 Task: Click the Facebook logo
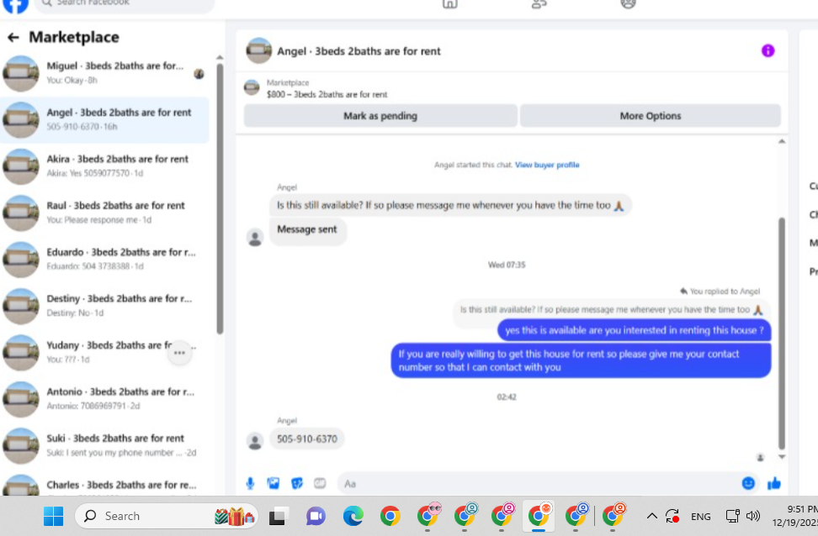[x=16, y=5]
